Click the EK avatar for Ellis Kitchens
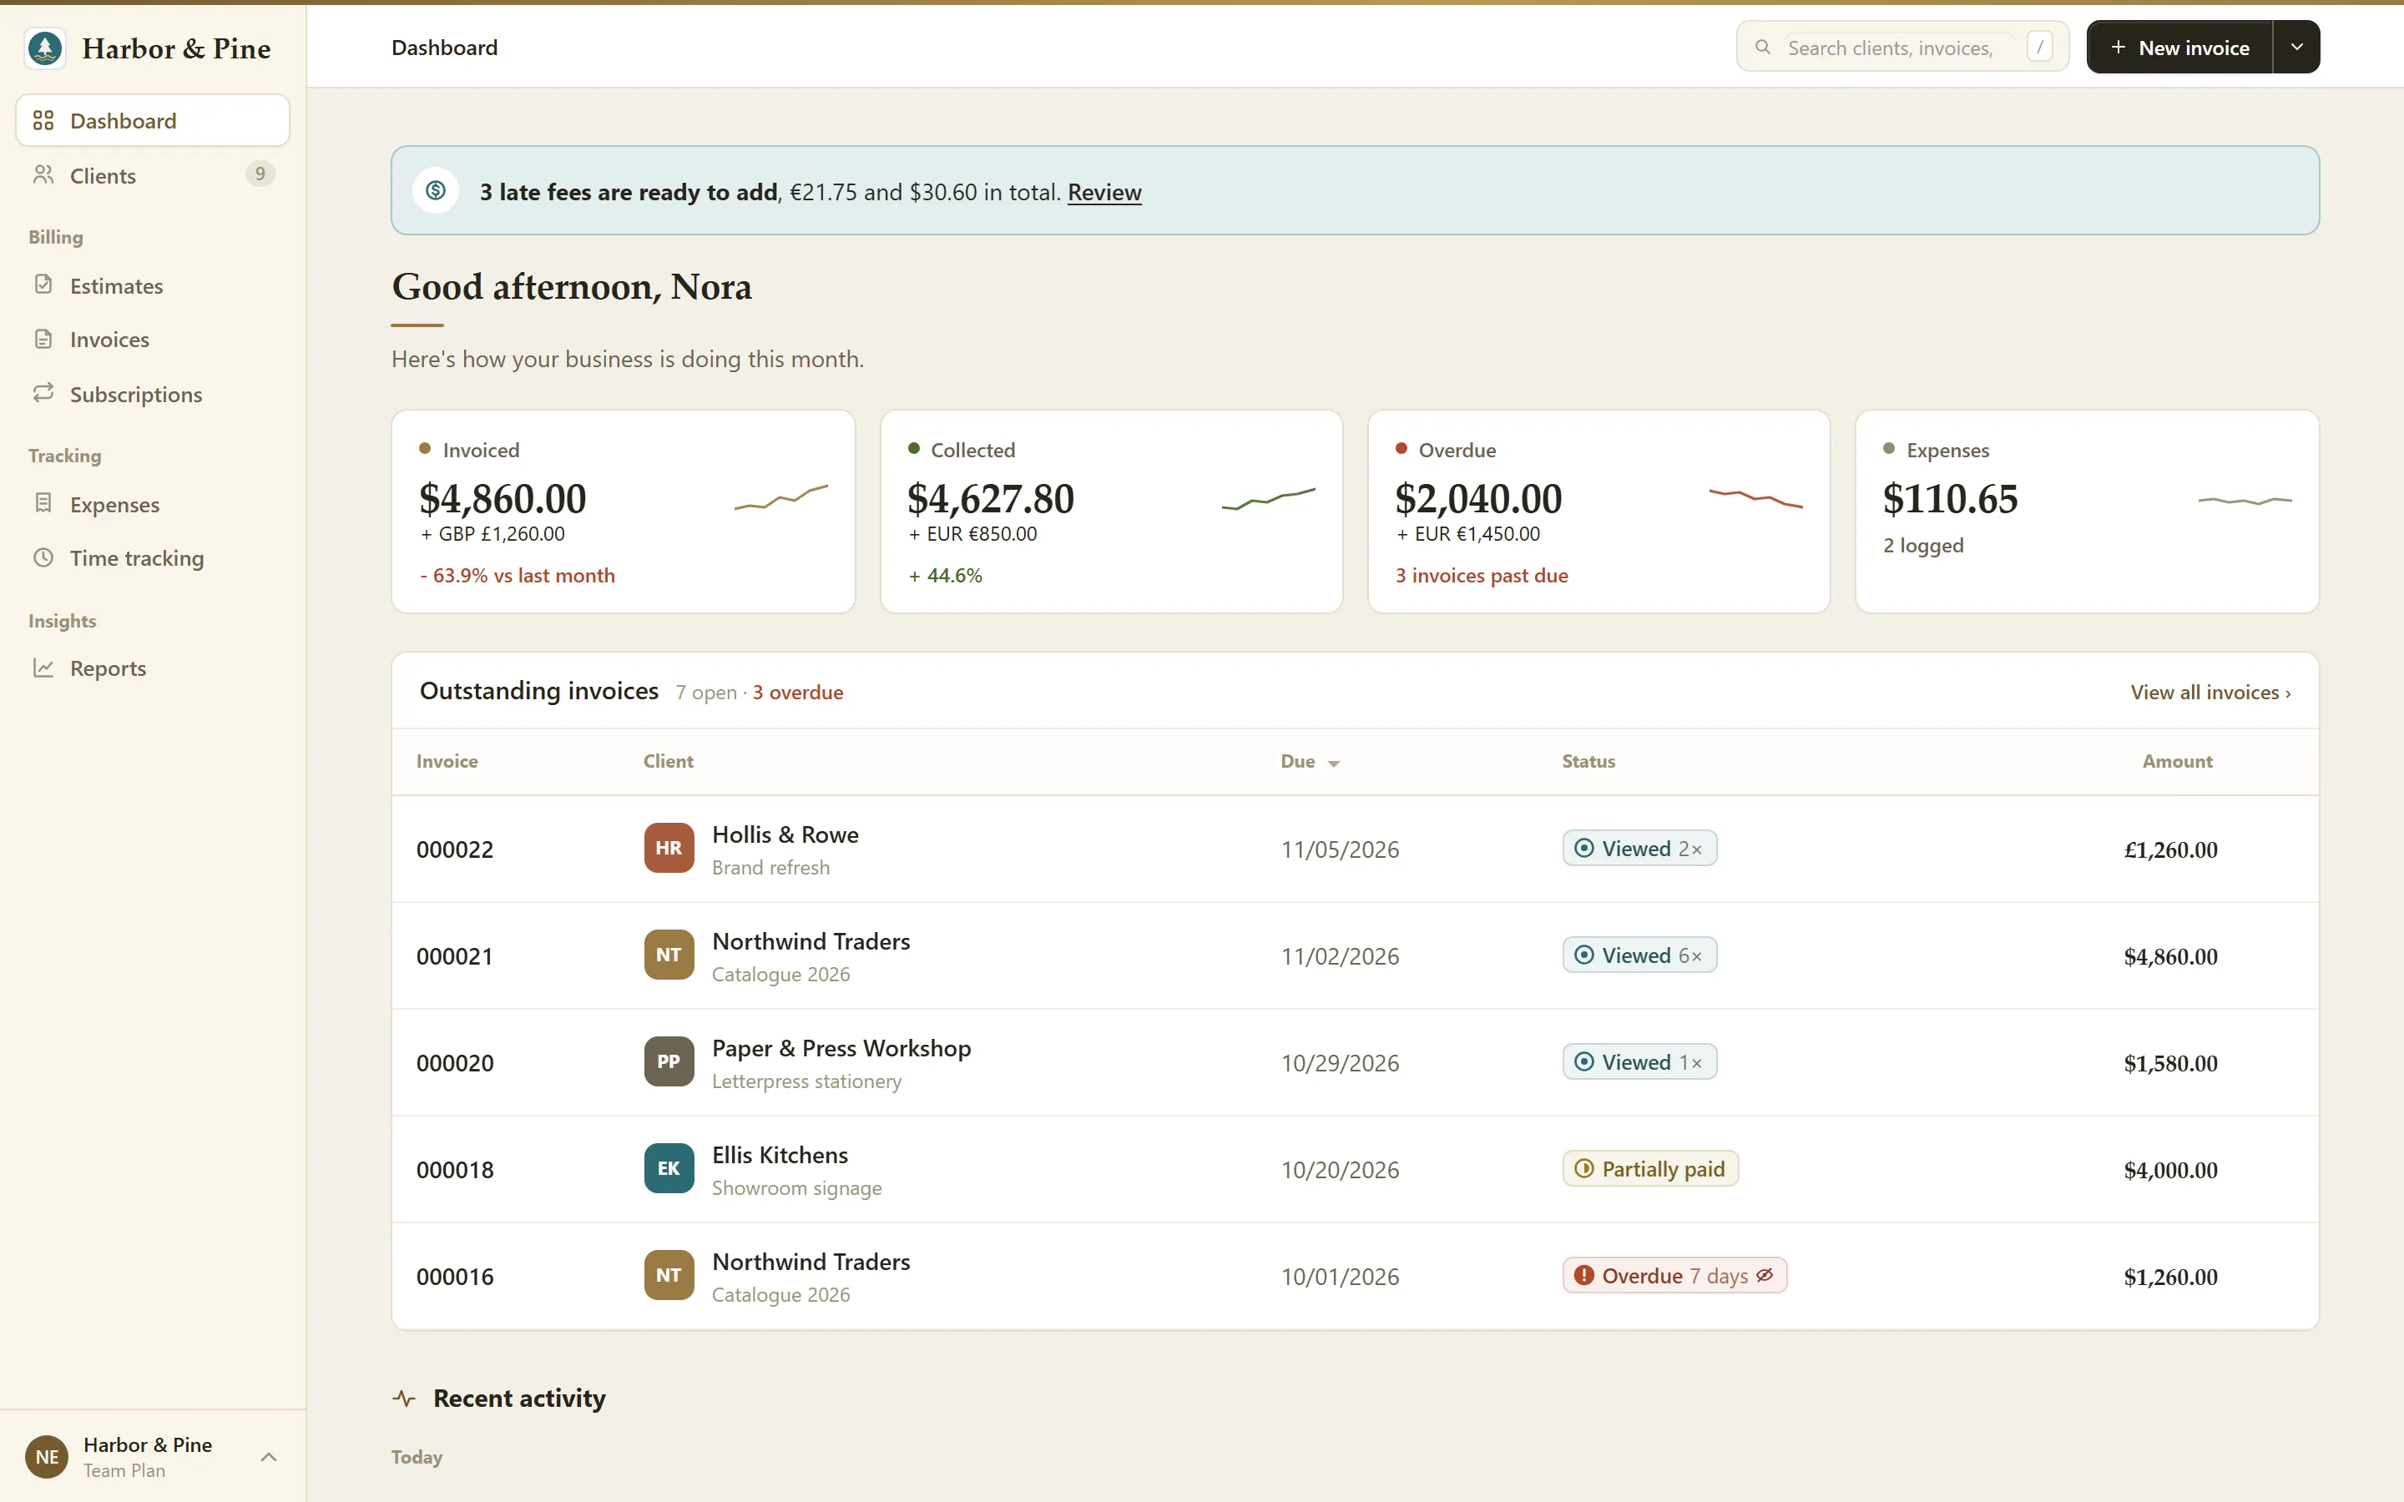Screen dimensions: 2404x1502 [669, 1168]
